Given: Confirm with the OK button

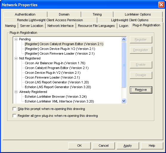Looking at the screenshot, I should (x=79, y=146).
